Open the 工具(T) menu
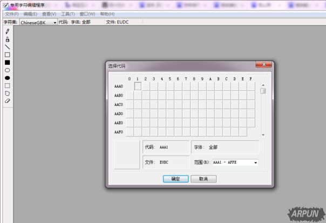Image resolution: width=326 pixels, height=223 pixels. pyautogui.click(x=68, y=14)
